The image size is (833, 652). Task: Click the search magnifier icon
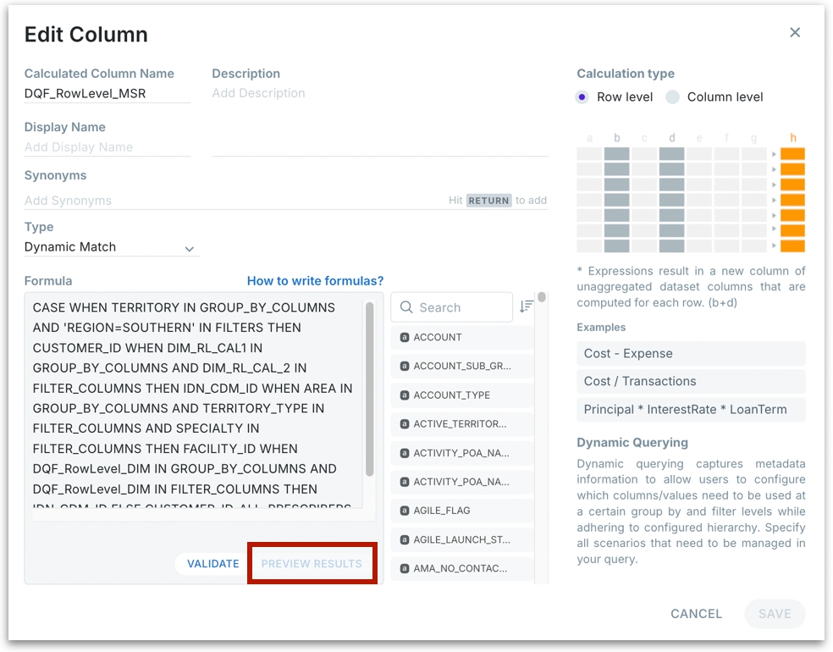click(406, 307)
